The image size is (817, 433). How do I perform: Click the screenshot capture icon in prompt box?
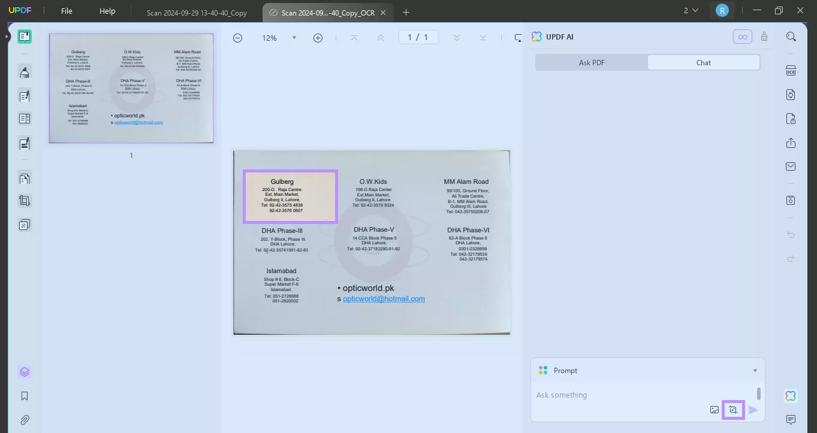click(733, 410)
